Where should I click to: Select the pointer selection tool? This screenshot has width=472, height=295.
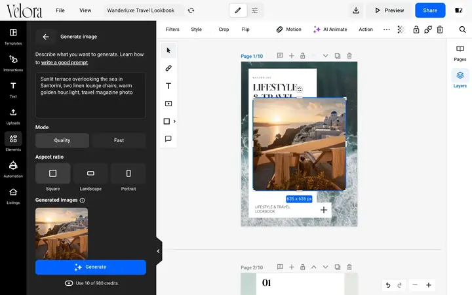[168, 50]
